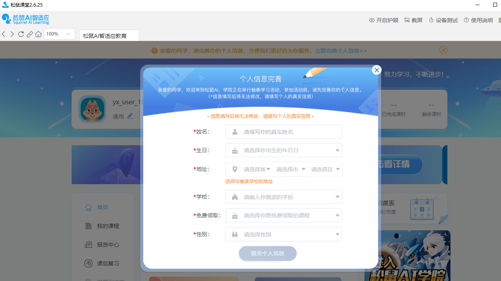This screenshot has width=501, height=281.
Task: Click the 截屏 screenshot icon
Action: [406, 20]
